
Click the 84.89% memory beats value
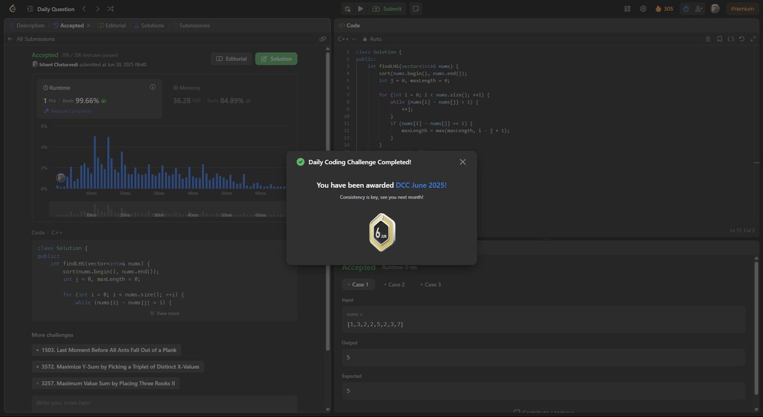point(231,100)
